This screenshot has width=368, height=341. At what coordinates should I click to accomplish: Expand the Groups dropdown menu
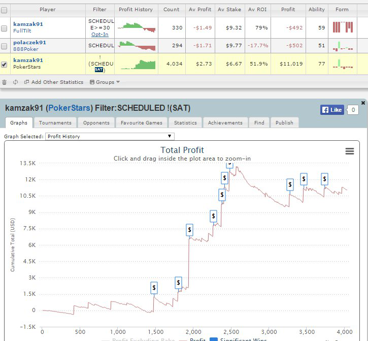pyautogui.click(x=105, y=82)
